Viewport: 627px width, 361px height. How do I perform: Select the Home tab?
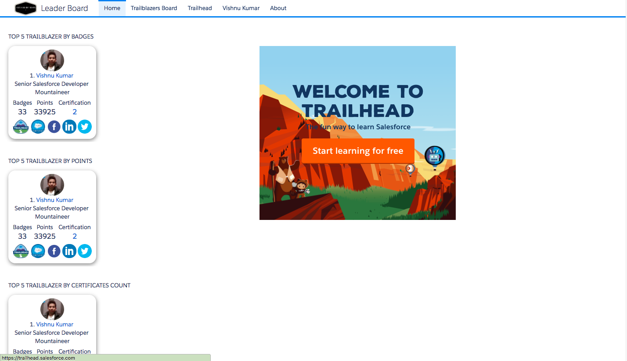(112, 8)
